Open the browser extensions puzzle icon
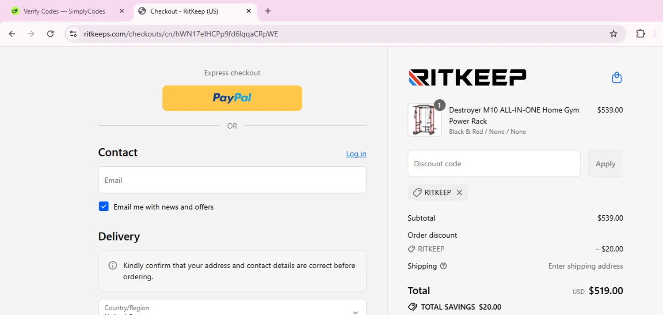The height and width of the screenshot is (315, 663). (x=640, y=34)
